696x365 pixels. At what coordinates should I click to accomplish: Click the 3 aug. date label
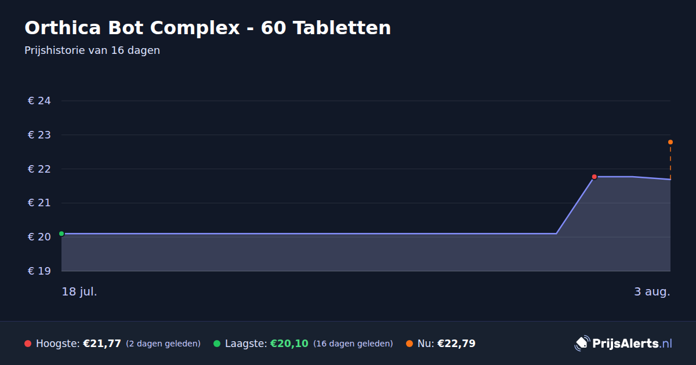[652, 291]
